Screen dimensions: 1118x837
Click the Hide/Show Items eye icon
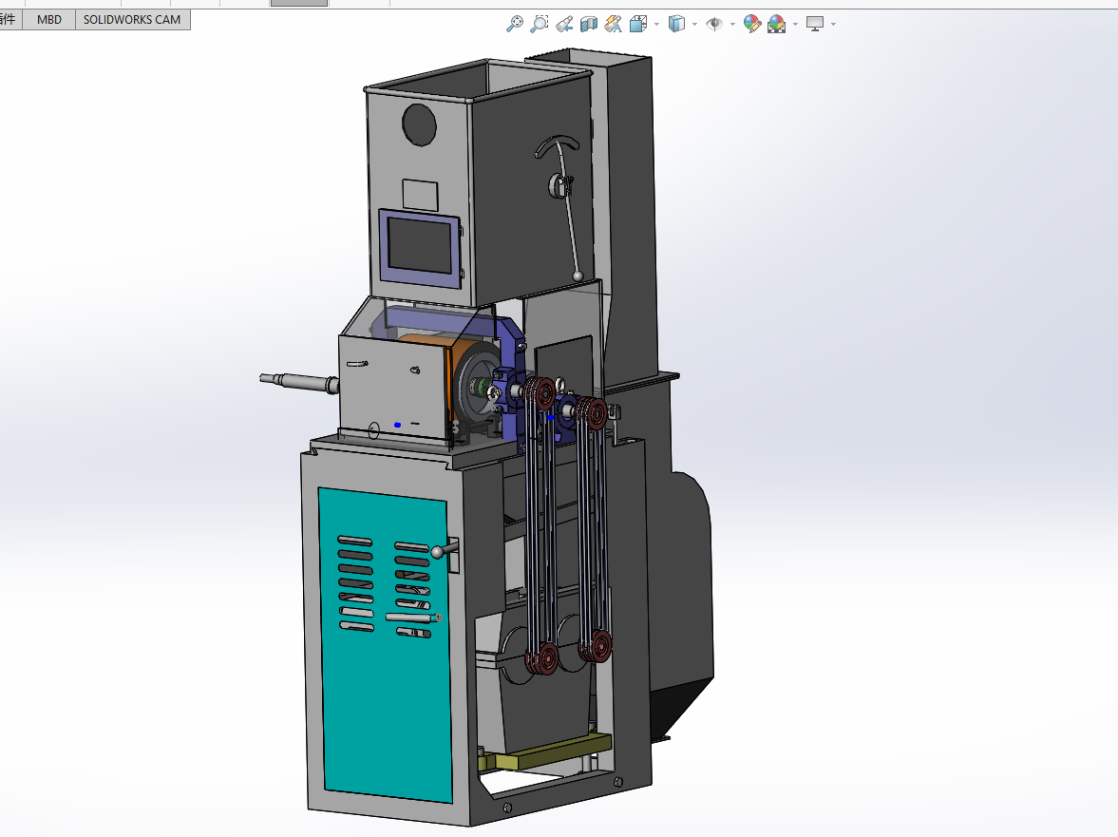pyautogui.click(x=713, y=25)
